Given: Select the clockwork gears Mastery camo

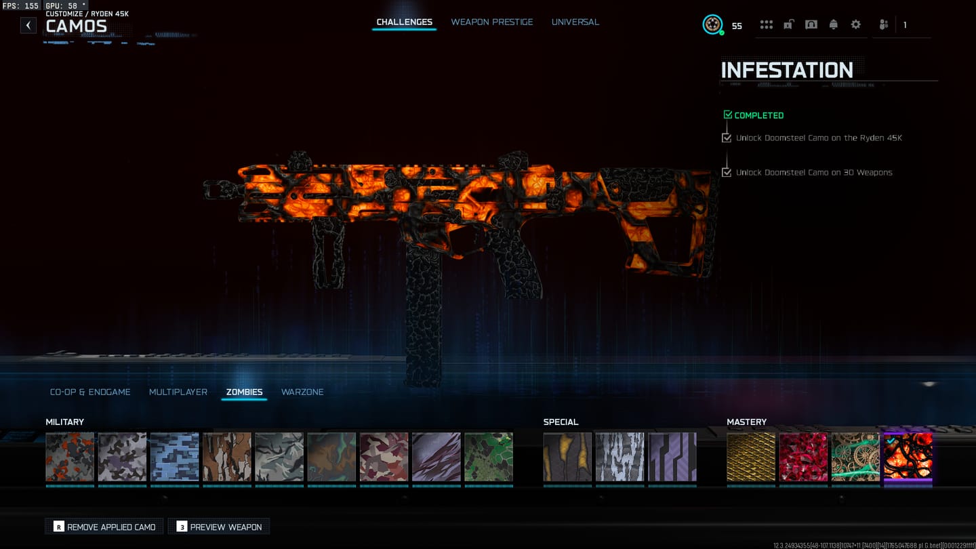Looking at the screenshot, I should 856,457.
